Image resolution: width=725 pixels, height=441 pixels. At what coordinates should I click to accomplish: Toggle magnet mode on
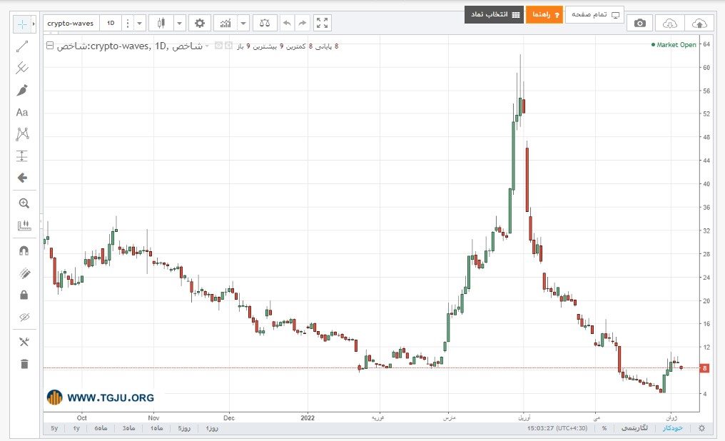pyautogui.click(x=24, y=251)
